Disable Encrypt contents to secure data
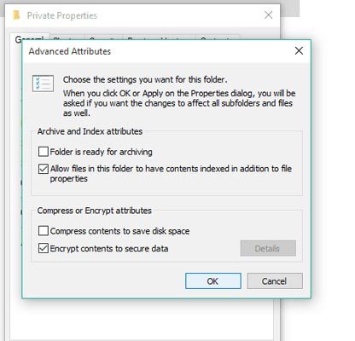The width and height of the screenshot is (355, 341). click(x=44, y=248)
